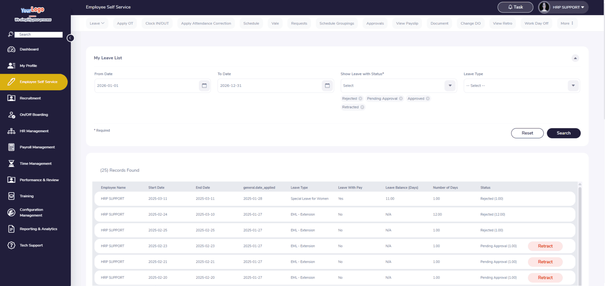Open the Apply OT tab
This screenshot has width=606, height=286.
(x=125, y=23)
